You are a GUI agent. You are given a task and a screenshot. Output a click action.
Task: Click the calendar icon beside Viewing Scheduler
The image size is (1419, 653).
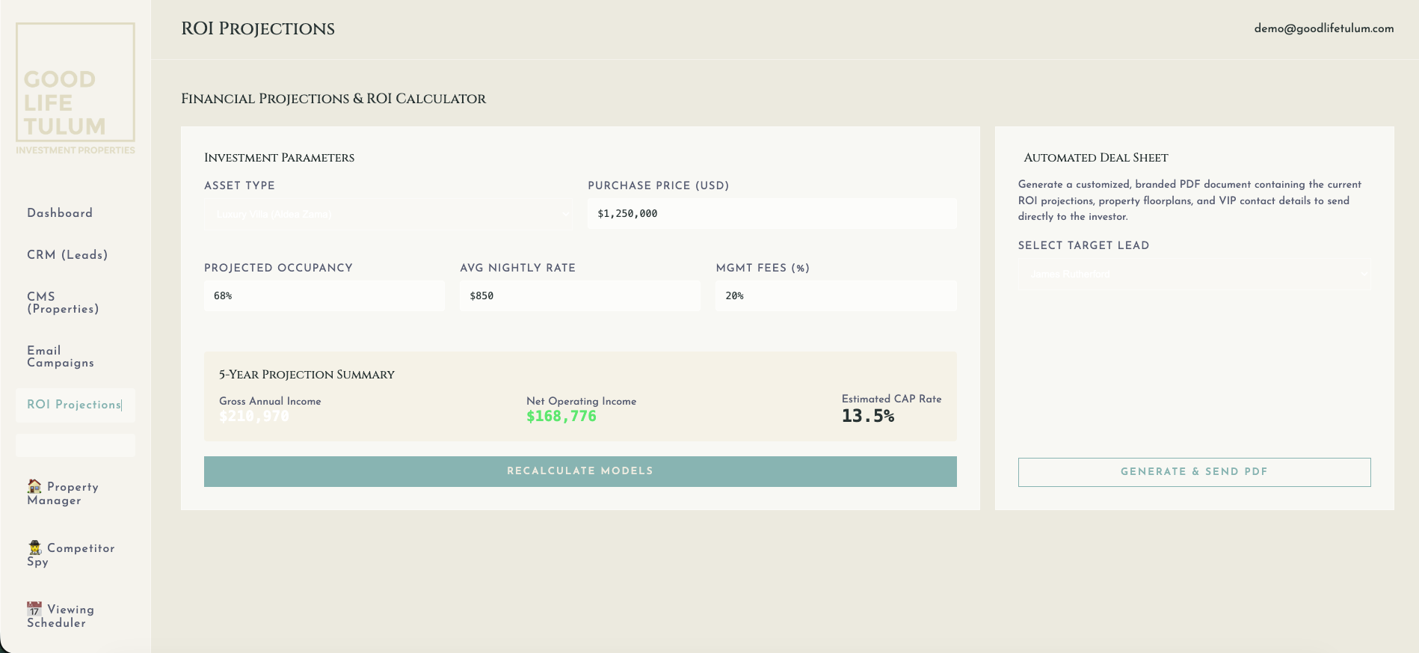click(x=34, y=609)
